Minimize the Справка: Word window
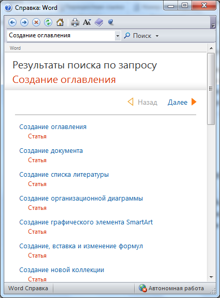This screenshot has width=220, height=298. point(171,6)
